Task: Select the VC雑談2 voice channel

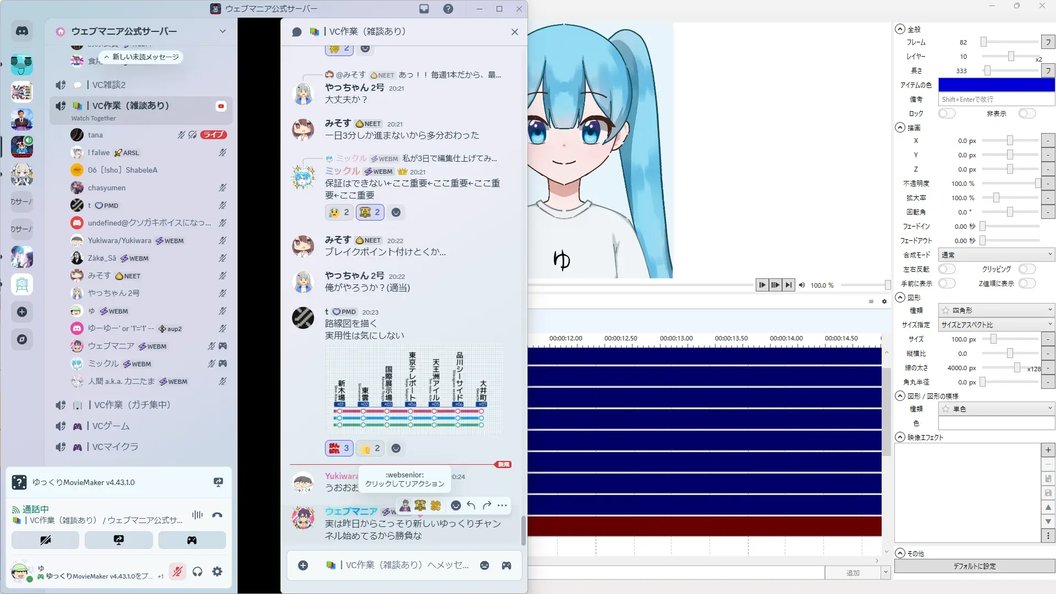Action: [109, 85]
